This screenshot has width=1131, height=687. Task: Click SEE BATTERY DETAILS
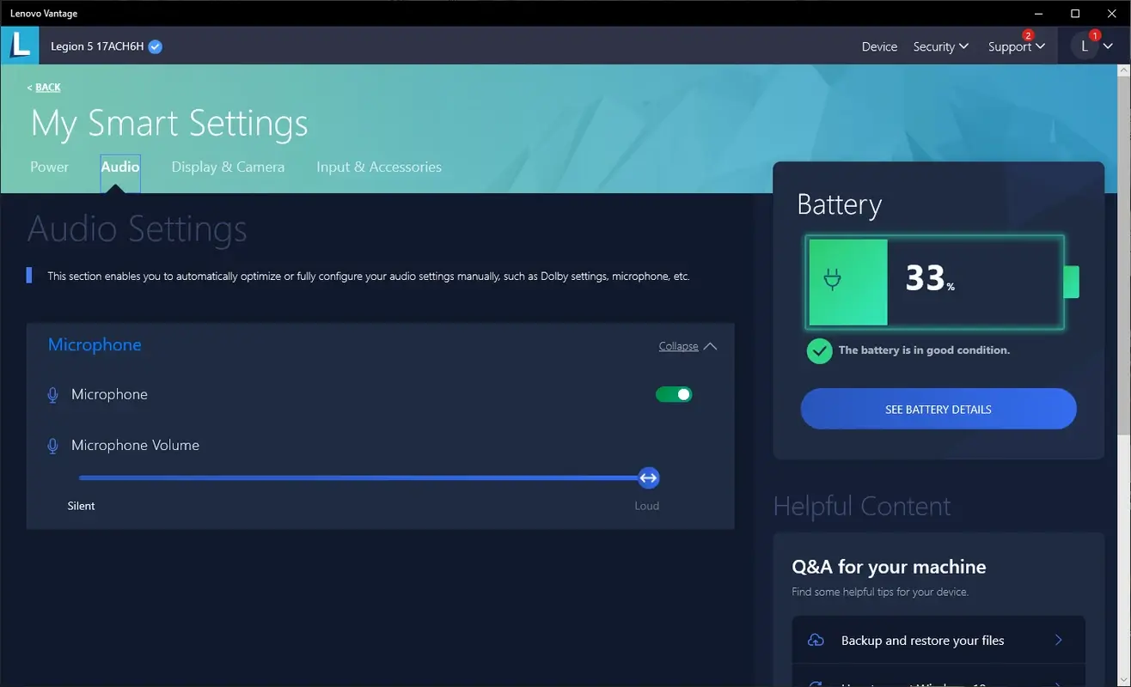coord(938,409)
